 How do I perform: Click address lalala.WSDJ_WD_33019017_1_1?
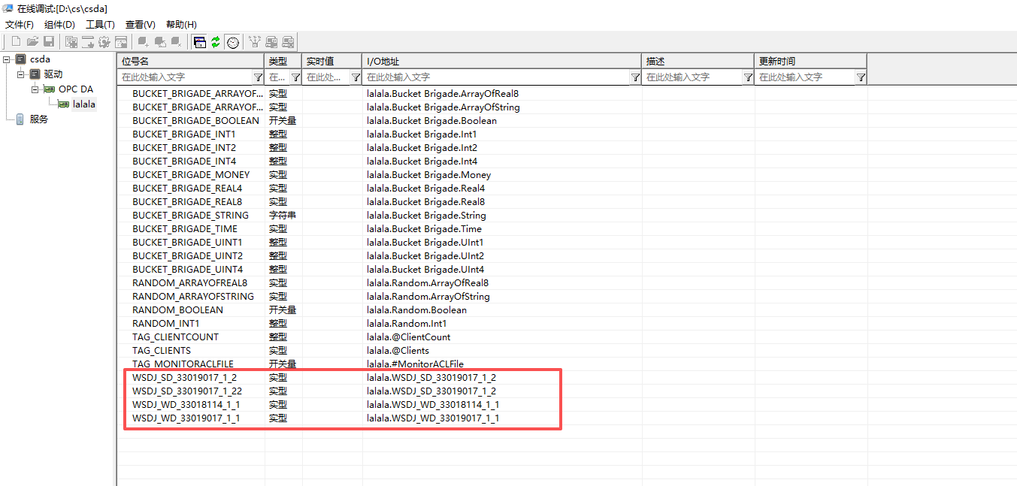(433, 418)
